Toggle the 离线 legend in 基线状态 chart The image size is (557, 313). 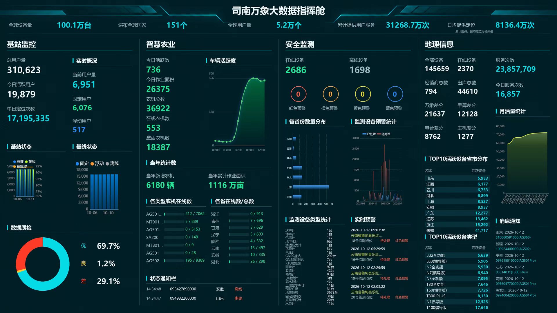tap(112, 163)
